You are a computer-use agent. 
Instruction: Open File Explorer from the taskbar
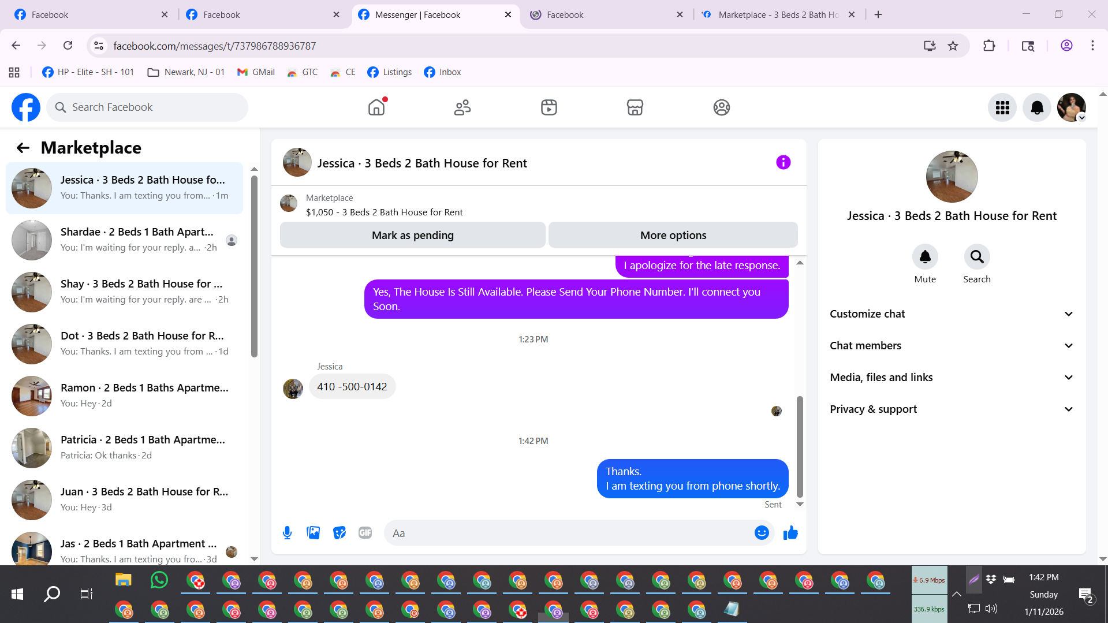click(x=124, y=580)
